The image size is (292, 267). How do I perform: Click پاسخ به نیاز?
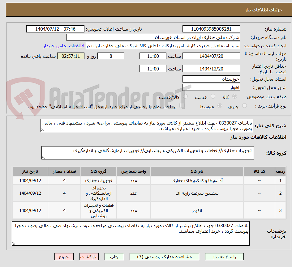[x=224, y=256]
